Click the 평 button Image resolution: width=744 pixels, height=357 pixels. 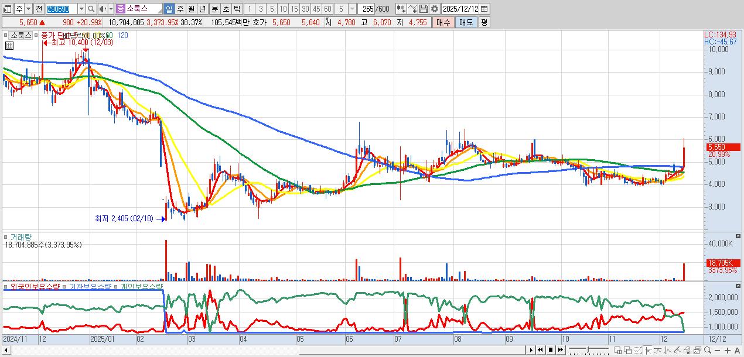(484, 22)
